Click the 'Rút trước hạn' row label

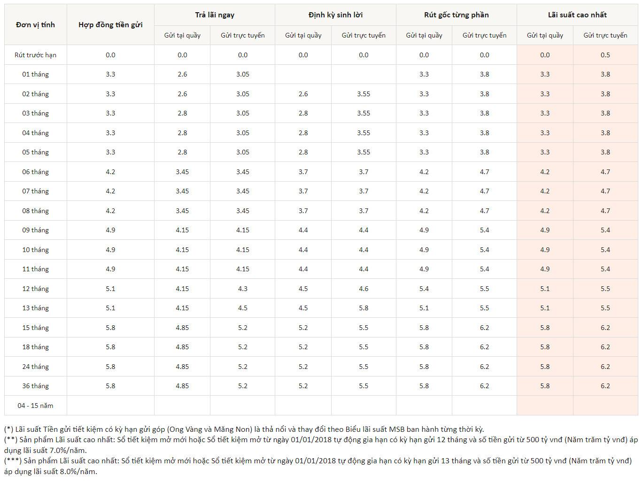click(35, 55)
